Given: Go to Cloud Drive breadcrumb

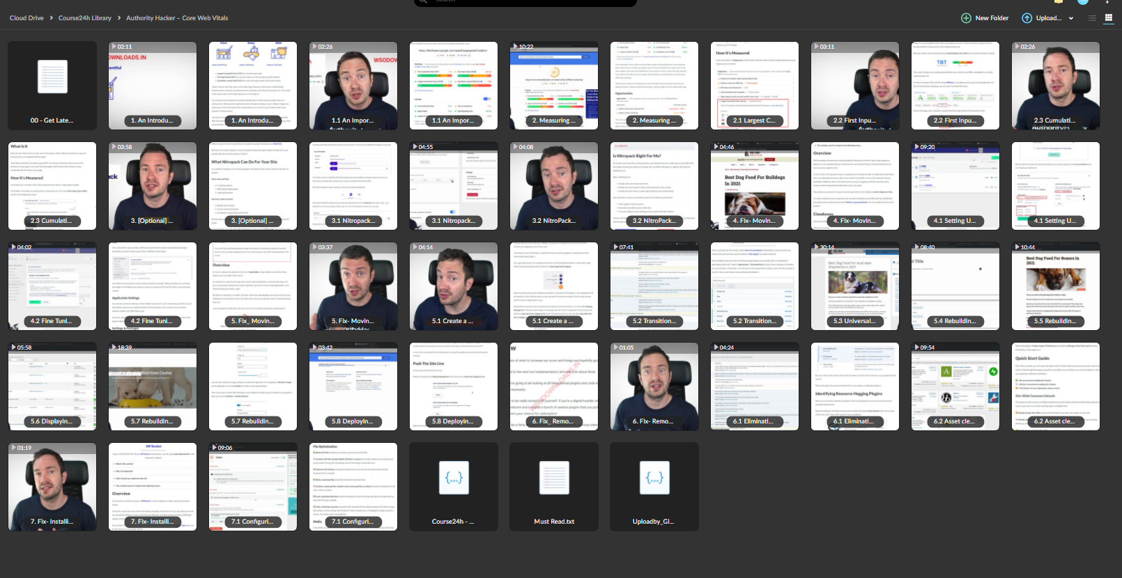Looking at the screenshot, I should [26, 18].
